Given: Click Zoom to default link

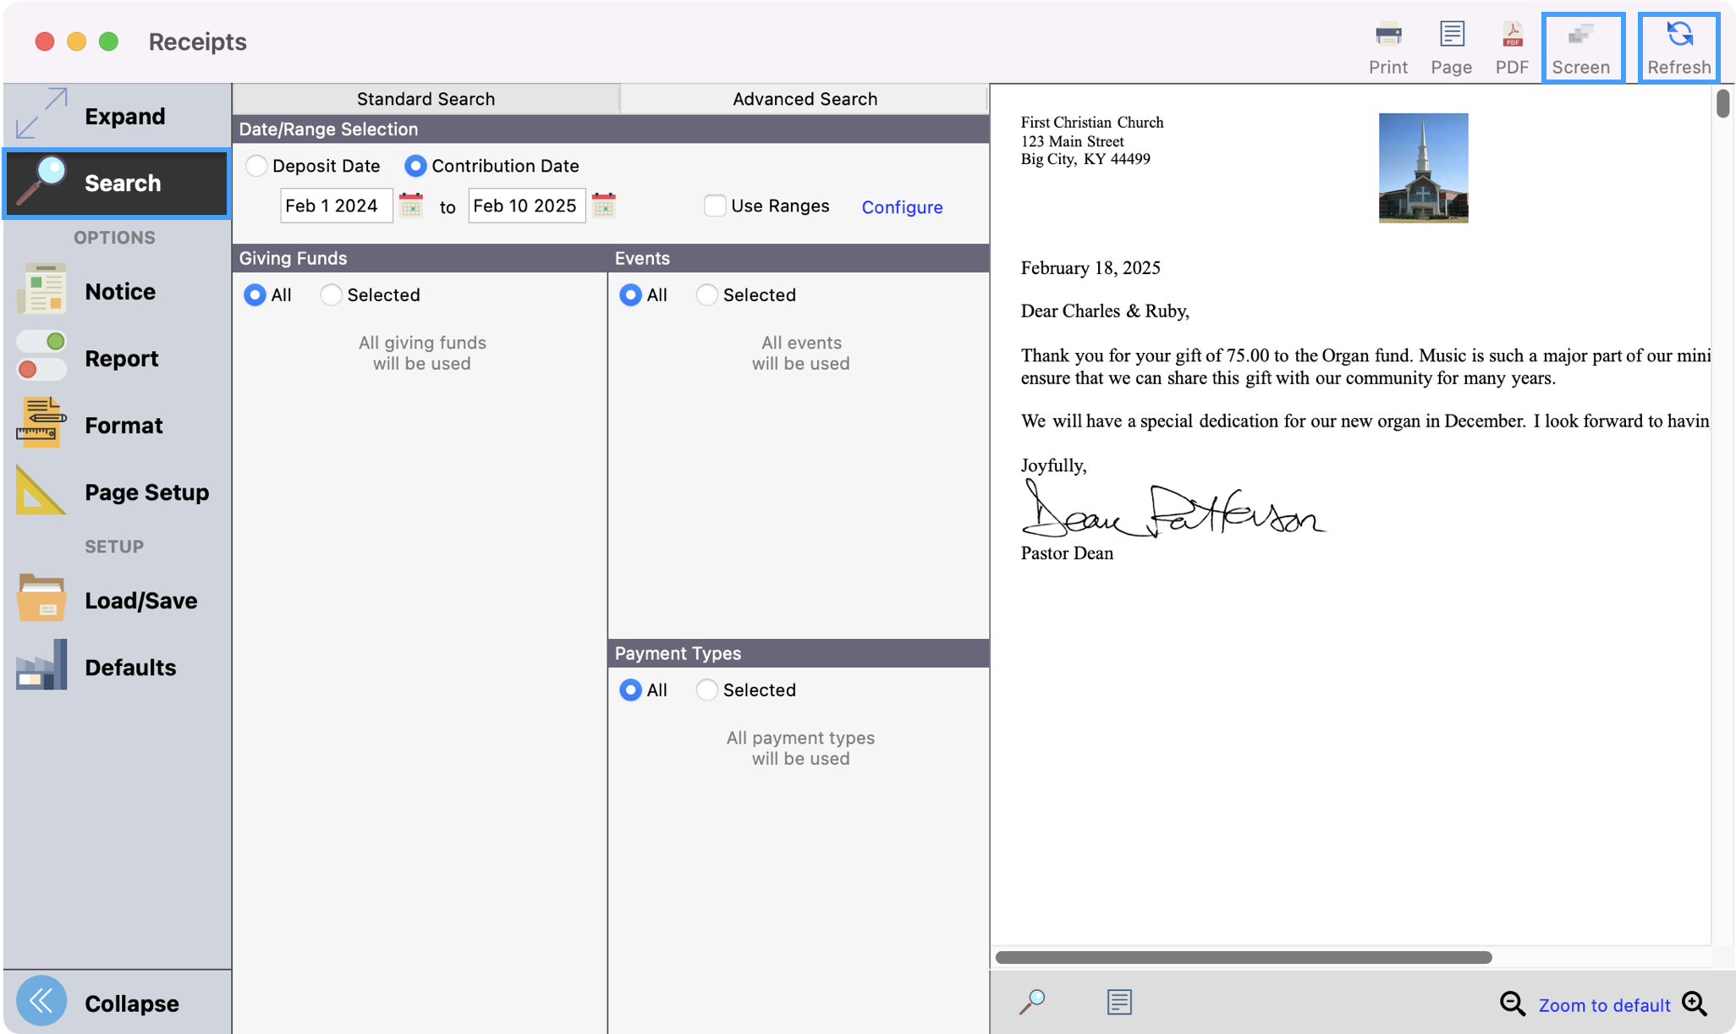Looking at the screenshot, I should pos(1603,1005).
